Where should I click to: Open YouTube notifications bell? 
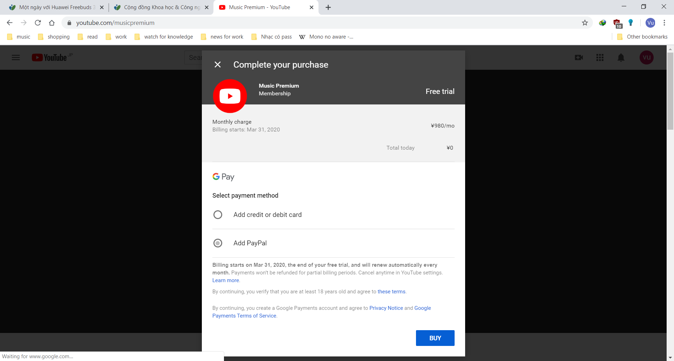point(621,57)
